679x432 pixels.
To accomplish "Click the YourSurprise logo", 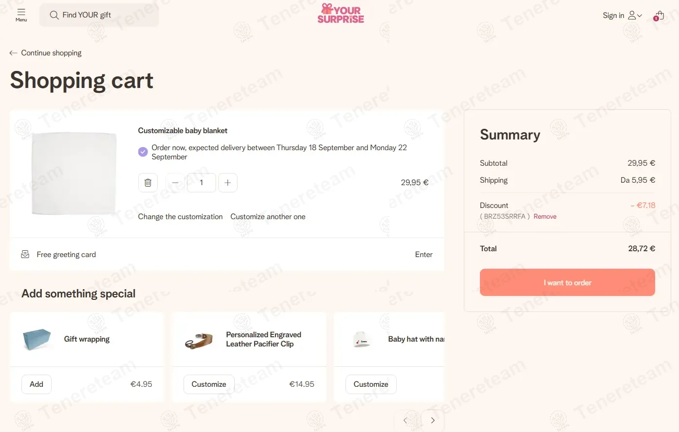I will coord(341,14).
